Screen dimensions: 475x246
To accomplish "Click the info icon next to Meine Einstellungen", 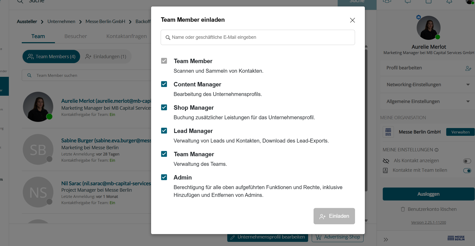I will tap(436, 150).
